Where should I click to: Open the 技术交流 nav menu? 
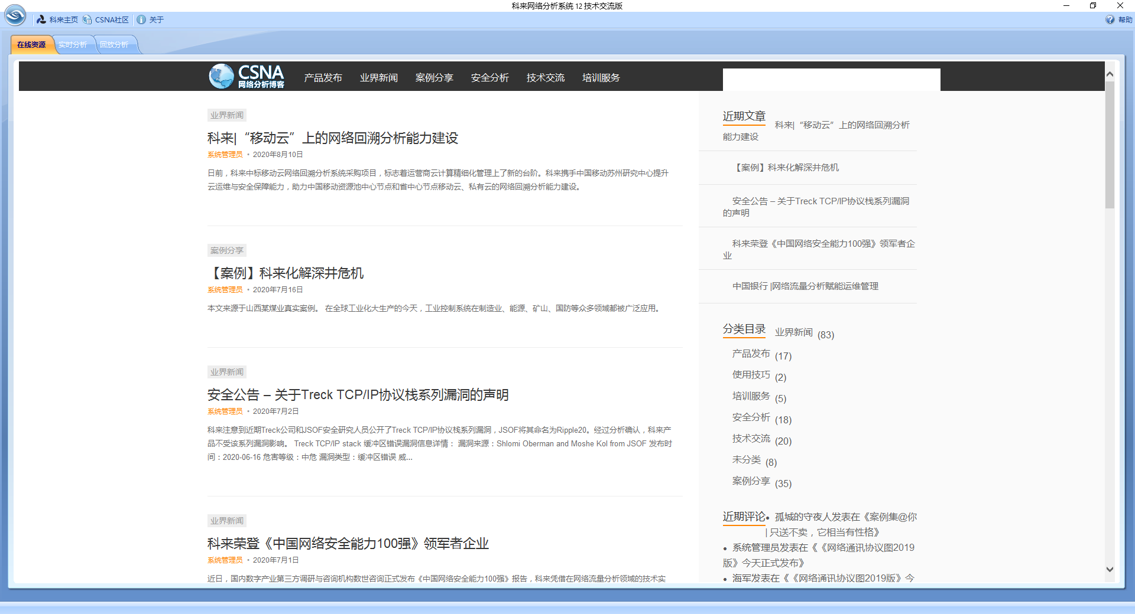545,78
